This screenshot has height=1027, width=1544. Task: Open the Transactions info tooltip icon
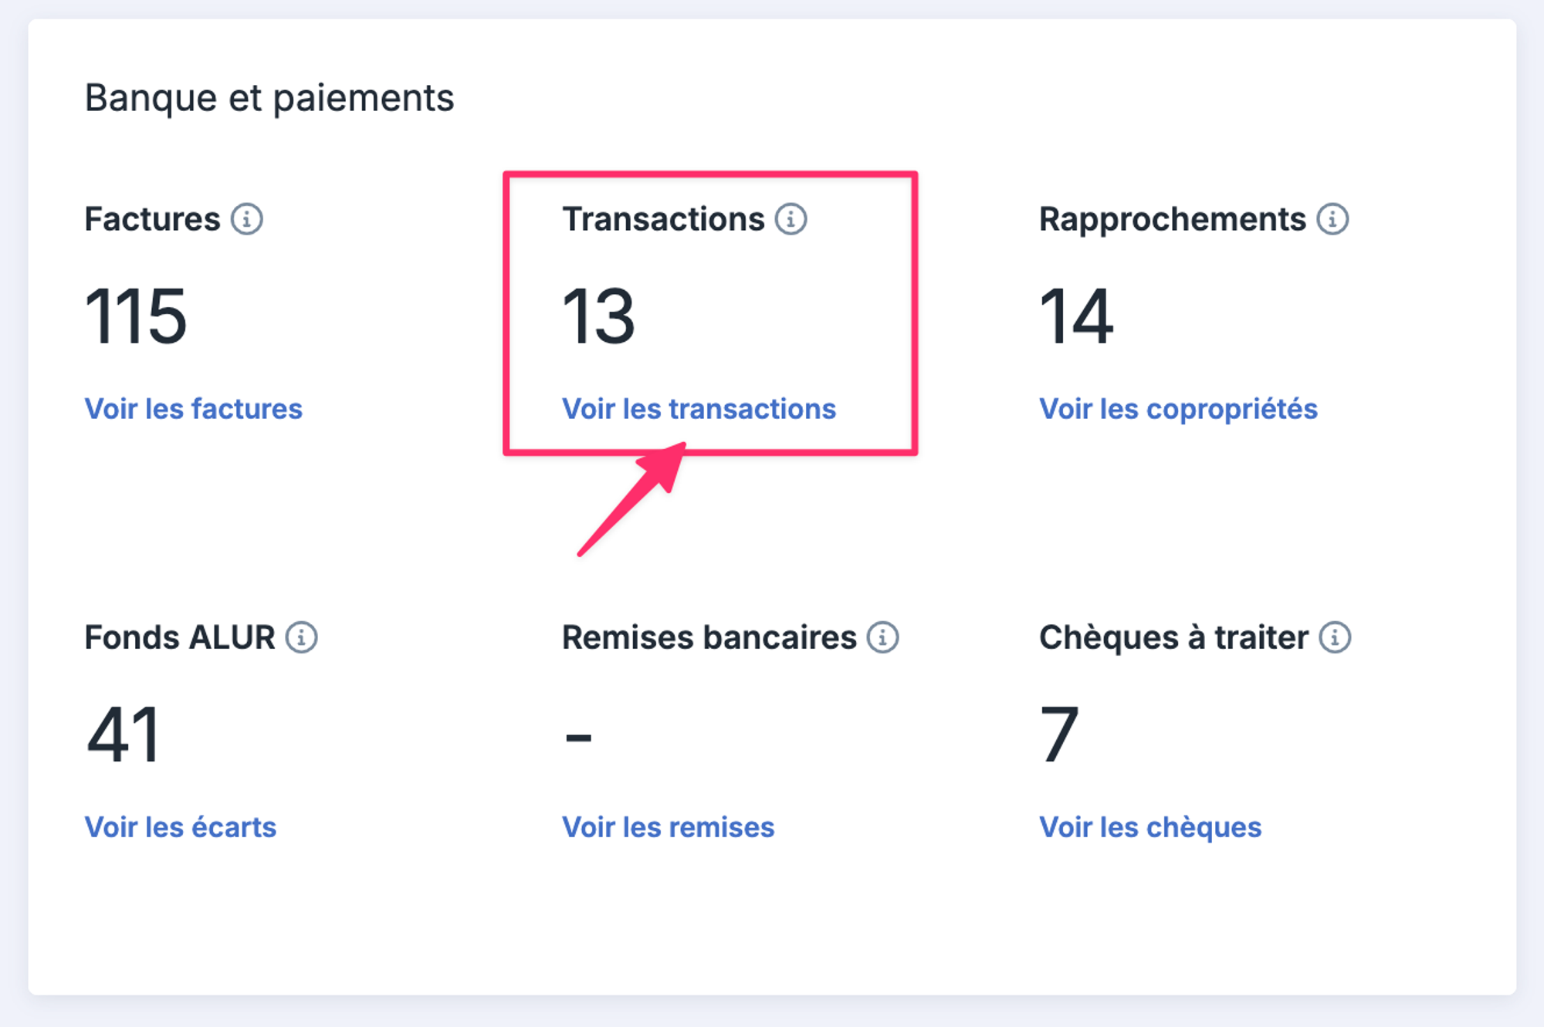[x=791, y=219]
